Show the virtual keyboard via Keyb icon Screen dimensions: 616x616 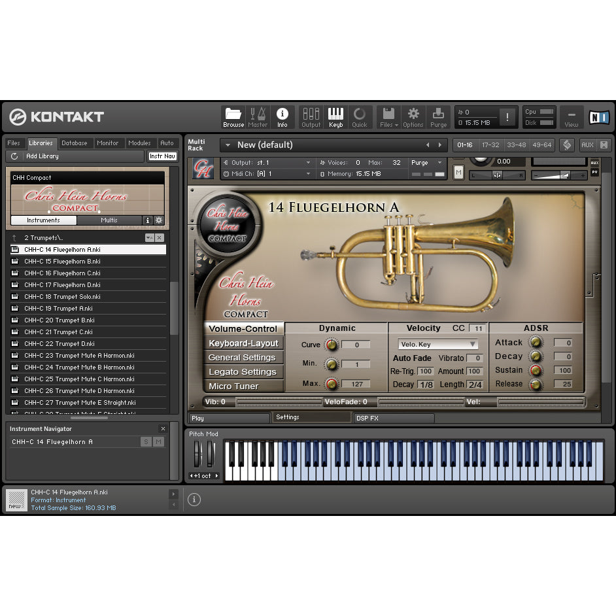click(335, 116)
